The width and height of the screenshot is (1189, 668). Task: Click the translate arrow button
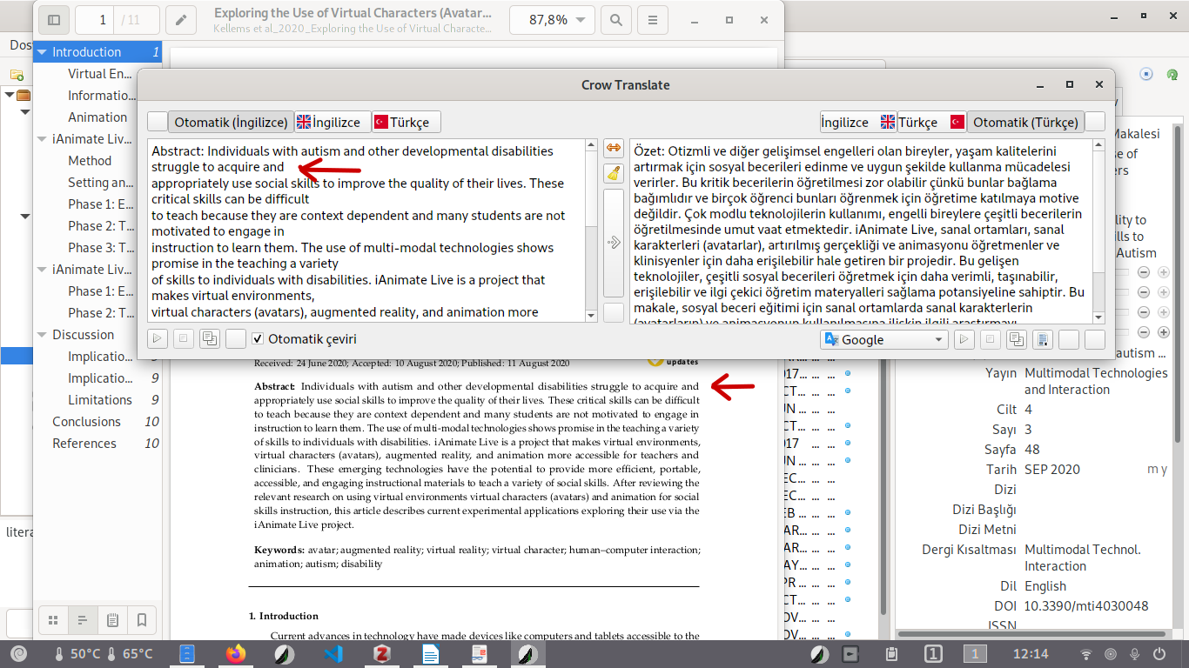coord(614,242)
